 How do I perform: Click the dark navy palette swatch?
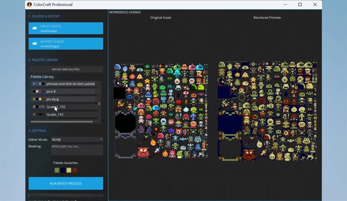63,170
